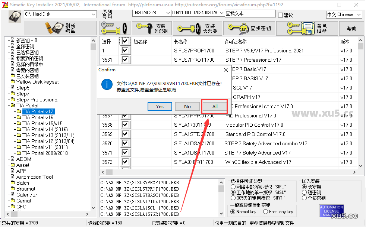Click the double-key install icon button
366x227 pixels.
[115, 28]
